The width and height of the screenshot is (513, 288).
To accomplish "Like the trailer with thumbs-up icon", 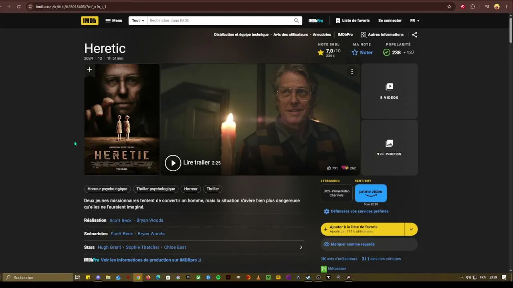I will click(x=329, y=168).
